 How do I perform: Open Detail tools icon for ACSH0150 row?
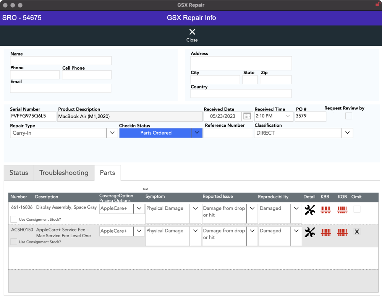[309, 232]
